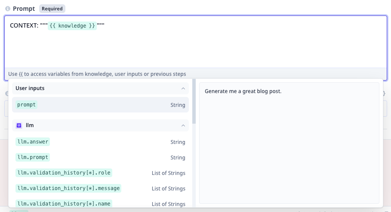Choose llm.validation_history[*].role variable
Image resolution: width=391 pixels, height=212 pixels.
point(64,172)
